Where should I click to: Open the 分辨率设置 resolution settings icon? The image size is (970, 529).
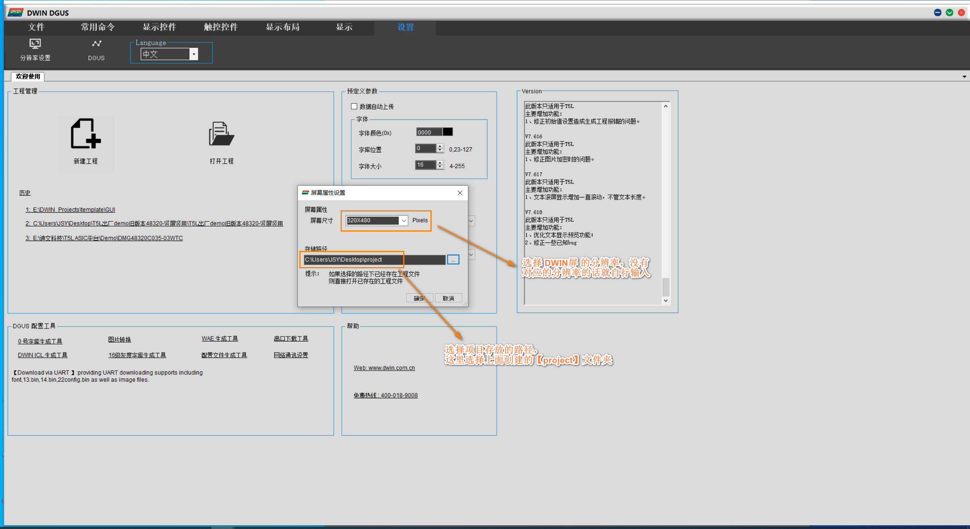coord(35,50)
